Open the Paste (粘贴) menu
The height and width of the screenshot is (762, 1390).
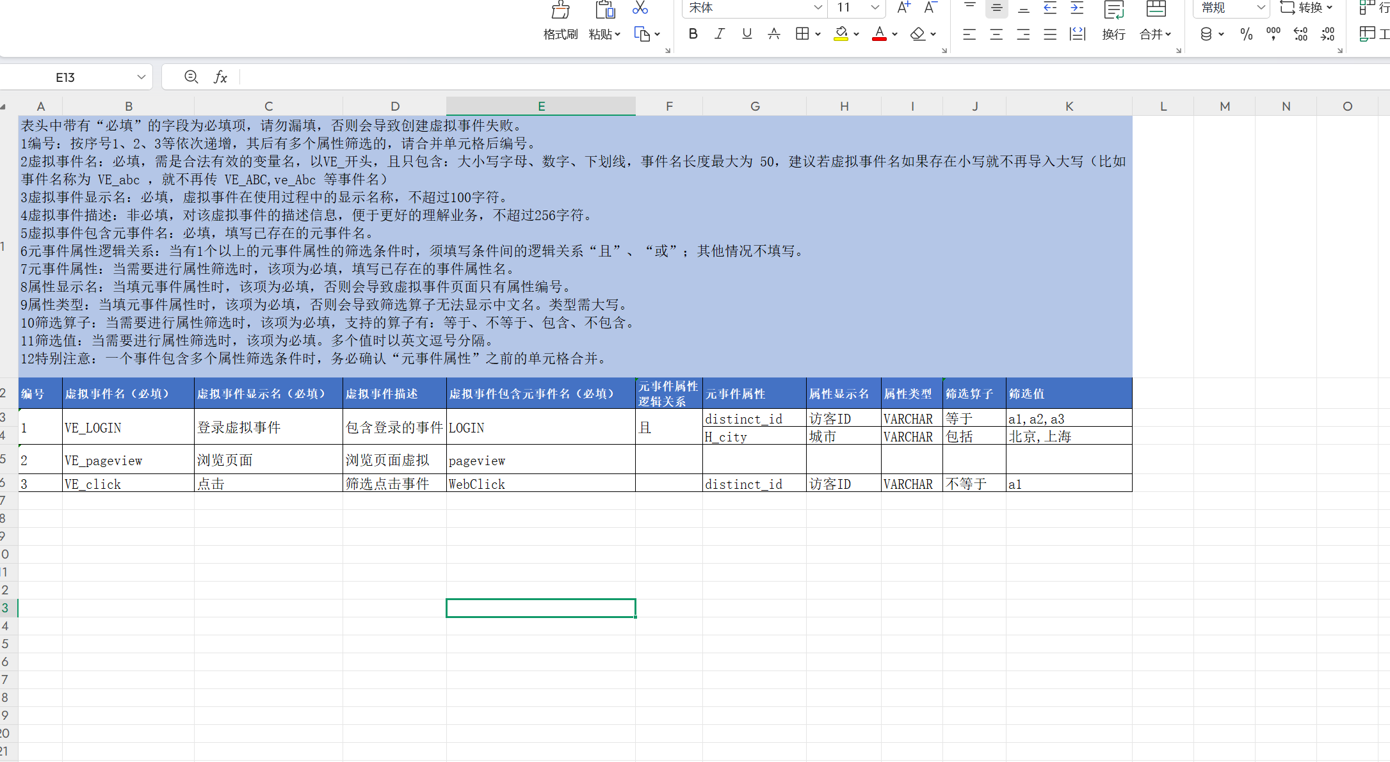(604, 34)
